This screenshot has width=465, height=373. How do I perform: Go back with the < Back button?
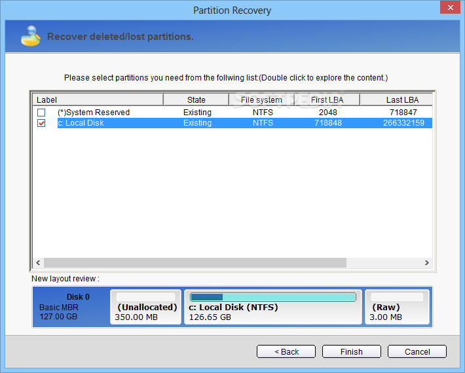(286, 351)
